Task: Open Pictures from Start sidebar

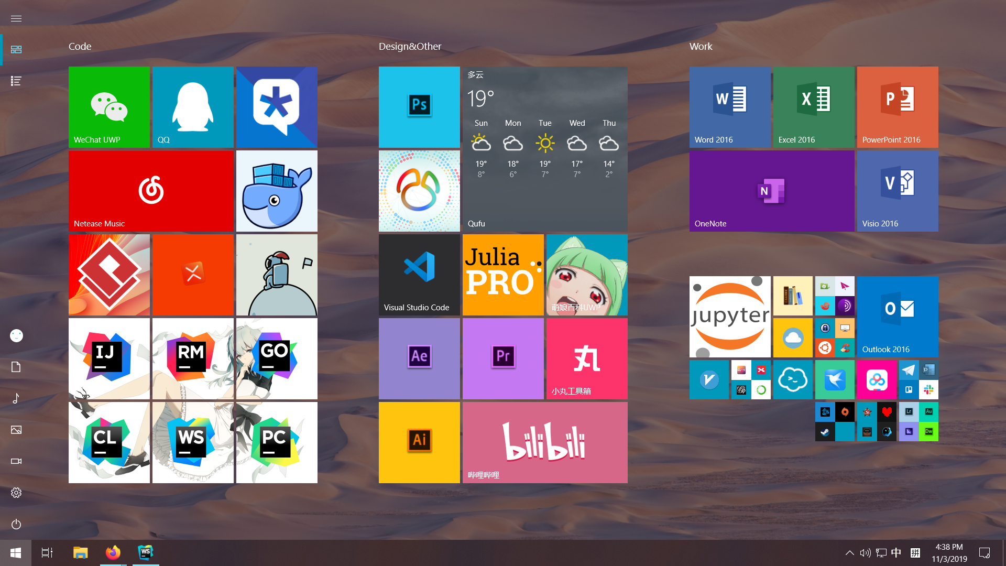Action: tap(16, 430)
